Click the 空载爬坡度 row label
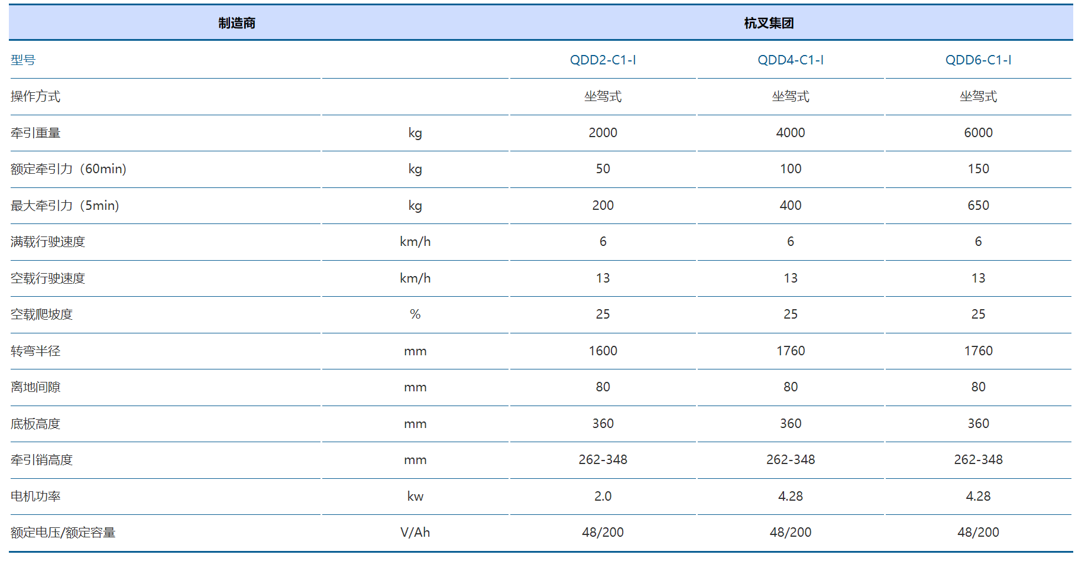The height and width of the screenshot is (561, 1075). click(x=41, y=314)
